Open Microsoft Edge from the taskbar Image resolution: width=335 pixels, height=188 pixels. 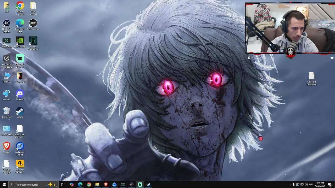pyautogui.click(x=80, y=185)
